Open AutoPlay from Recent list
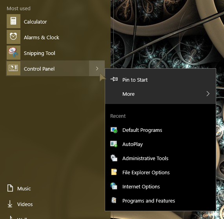Viewport: 224px width, 219px height. click(x=160, y=144)
